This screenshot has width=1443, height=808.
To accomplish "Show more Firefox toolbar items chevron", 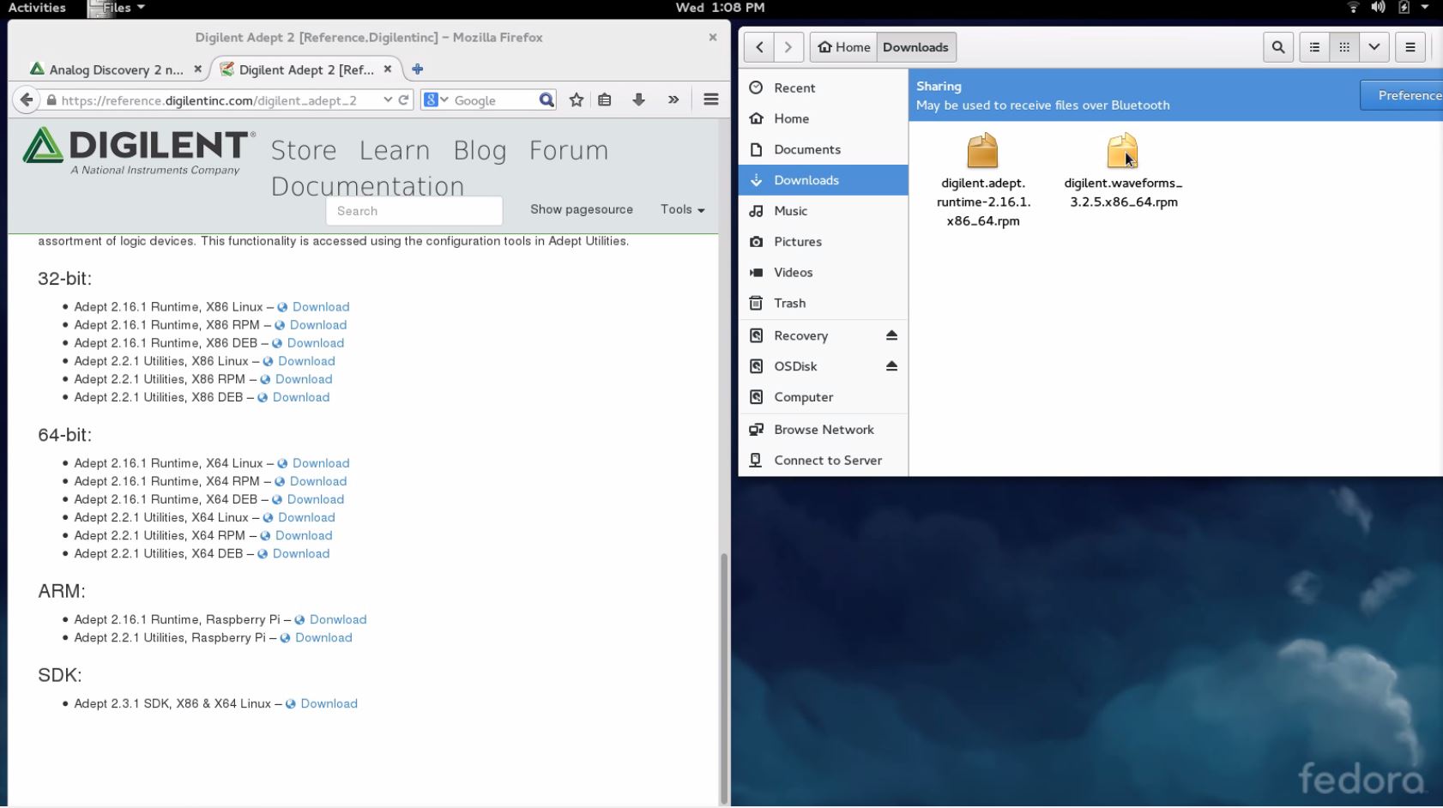I will point(673,99).
